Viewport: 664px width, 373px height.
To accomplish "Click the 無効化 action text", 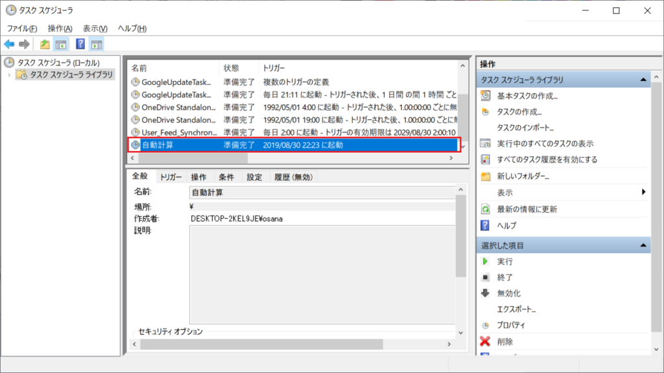I will (508, 293).
